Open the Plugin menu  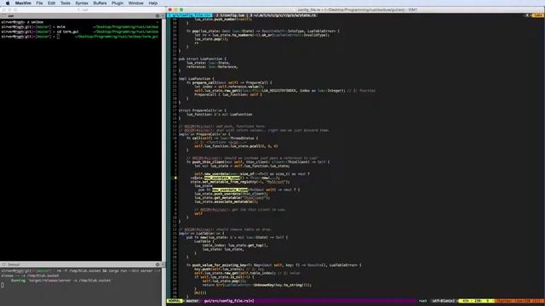[x=118, y=3]
